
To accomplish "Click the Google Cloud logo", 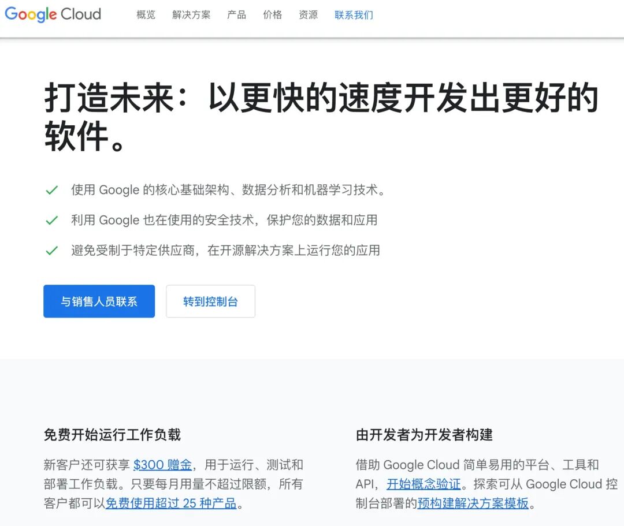I will [x=53, y=14].
